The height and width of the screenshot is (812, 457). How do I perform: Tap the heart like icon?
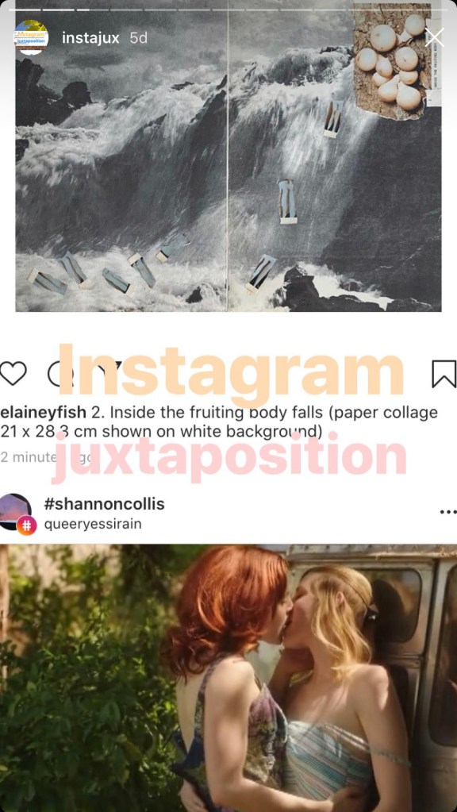pyautogui.click(x=13, y=373)
